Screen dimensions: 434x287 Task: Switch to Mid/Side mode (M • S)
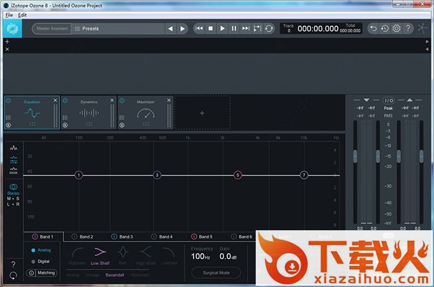coord(13,199)
